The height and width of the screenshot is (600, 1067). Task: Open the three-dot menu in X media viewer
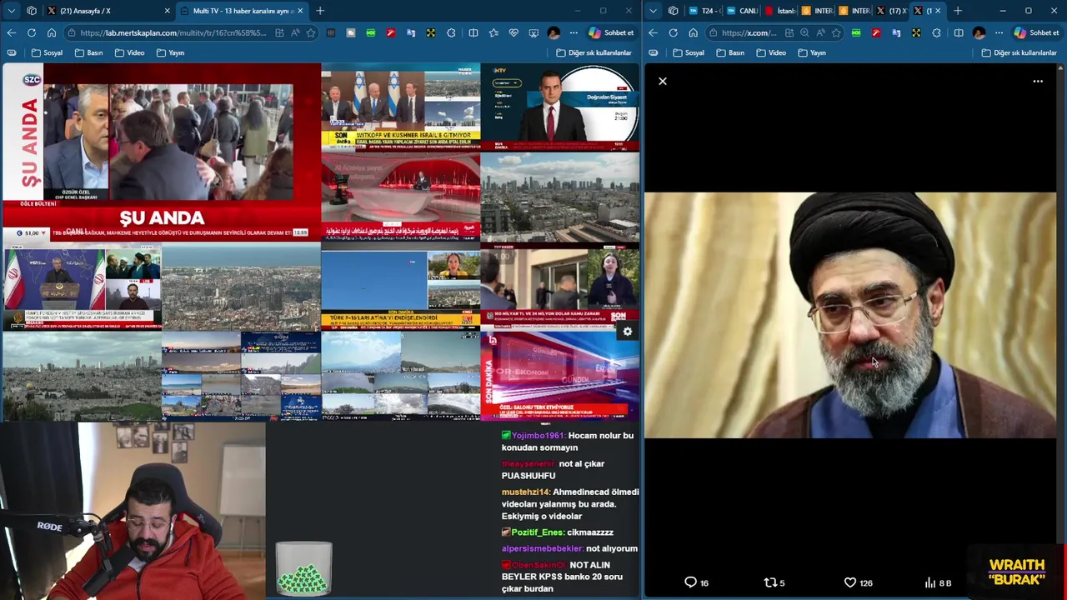1038,82
